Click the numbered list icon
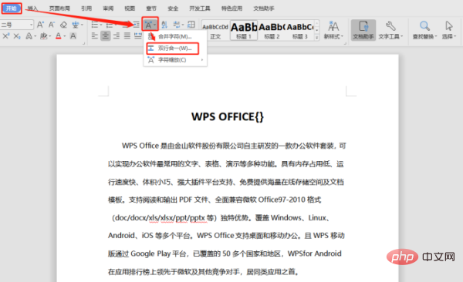Viewport: 463px width, 282px height. tap(110, 25)
